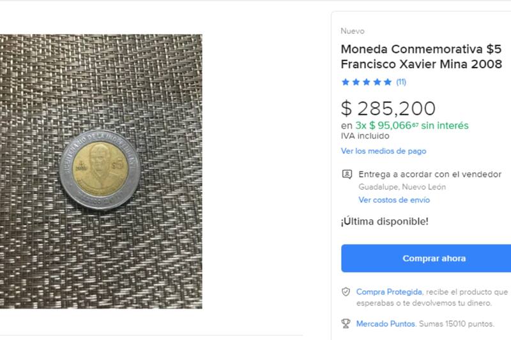
Task: Click the shield Compra Protegida icon
Action: click(x=346, y=292)
